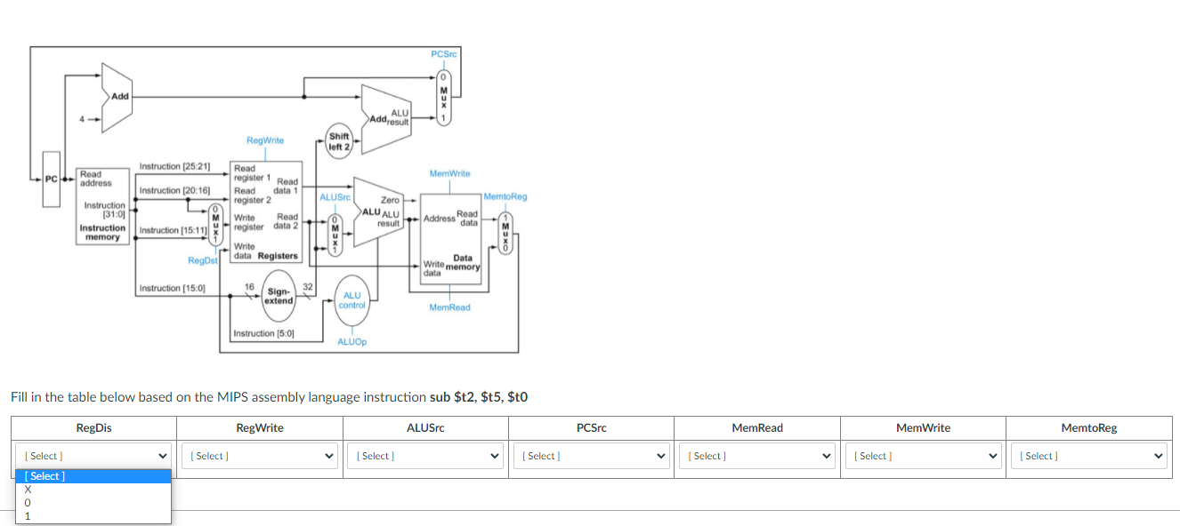
Task: Click the PC block in the diagram
Action: 51,179
